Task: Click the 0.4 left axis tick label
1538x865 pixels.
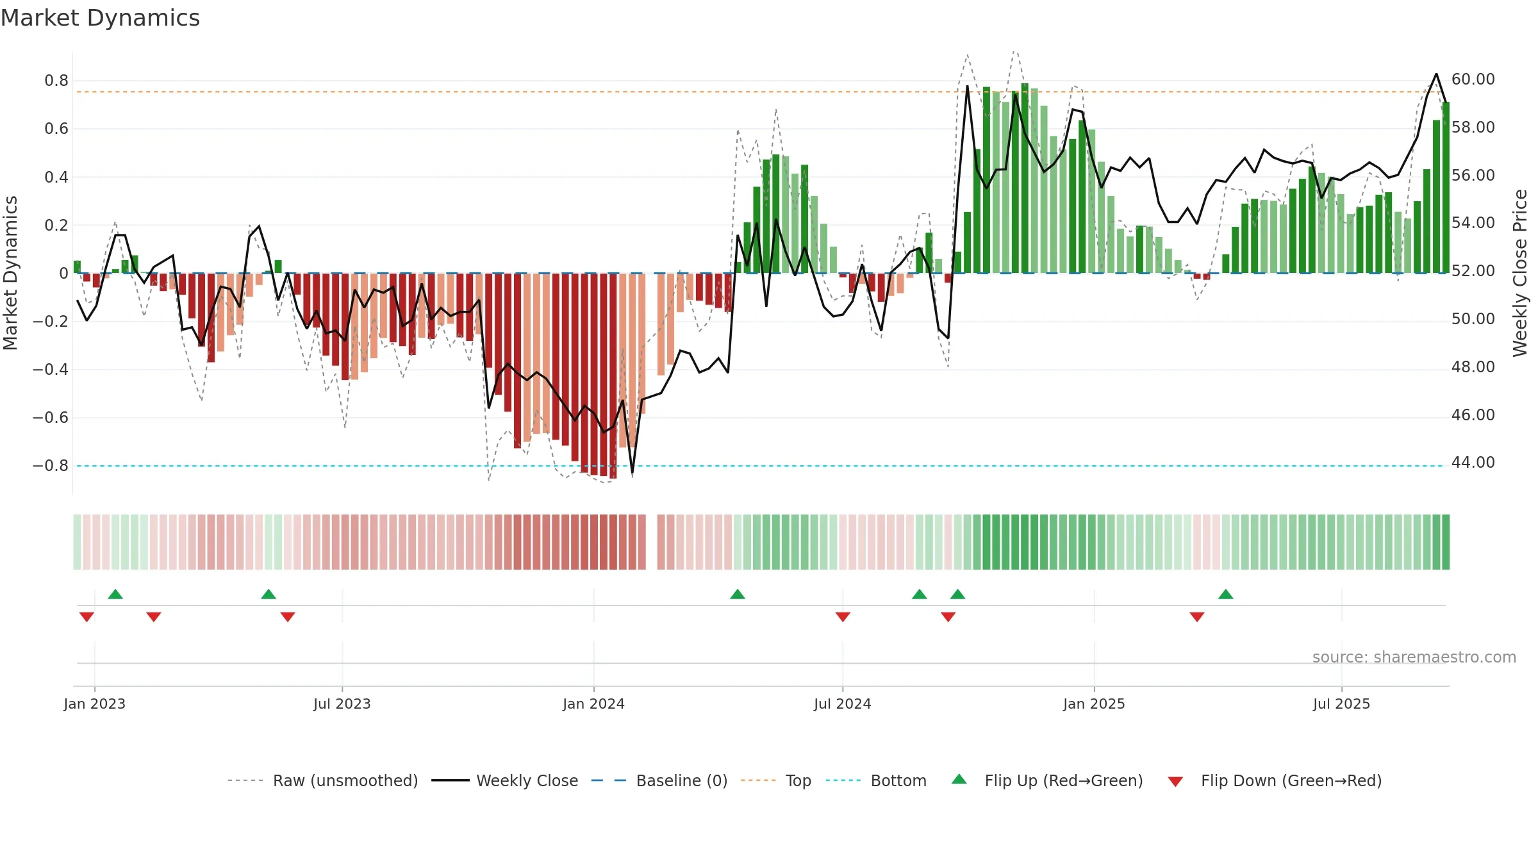Action: pos(56,177)
